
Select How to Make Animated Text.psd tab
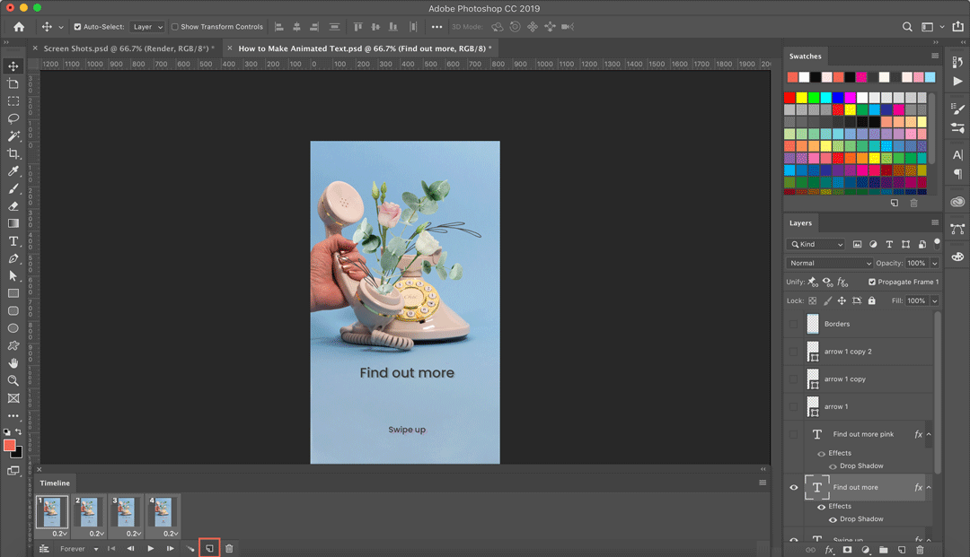(365, 48)
